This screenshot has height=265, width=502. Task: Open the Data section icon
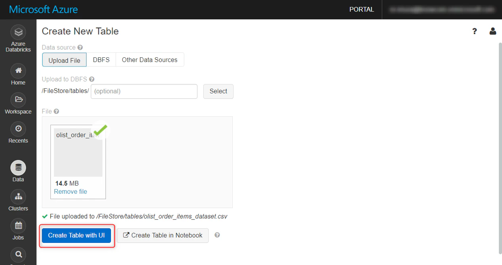point(18,168)
